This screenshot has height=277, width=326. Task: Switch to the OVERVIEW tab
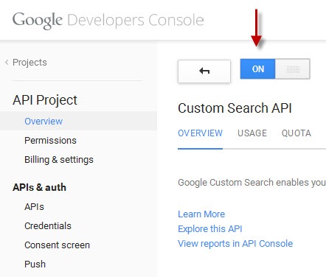(x=200, y=133)
